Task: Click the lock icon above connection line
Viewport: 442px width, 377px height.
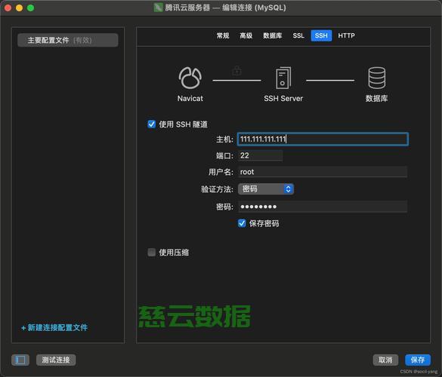Action: click(x=236, y=71)
